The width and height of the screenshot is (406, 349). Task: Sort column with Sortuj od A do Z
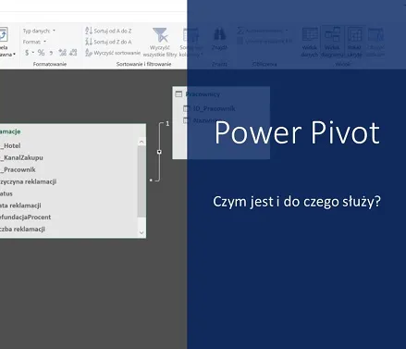[x=108, y=31]
